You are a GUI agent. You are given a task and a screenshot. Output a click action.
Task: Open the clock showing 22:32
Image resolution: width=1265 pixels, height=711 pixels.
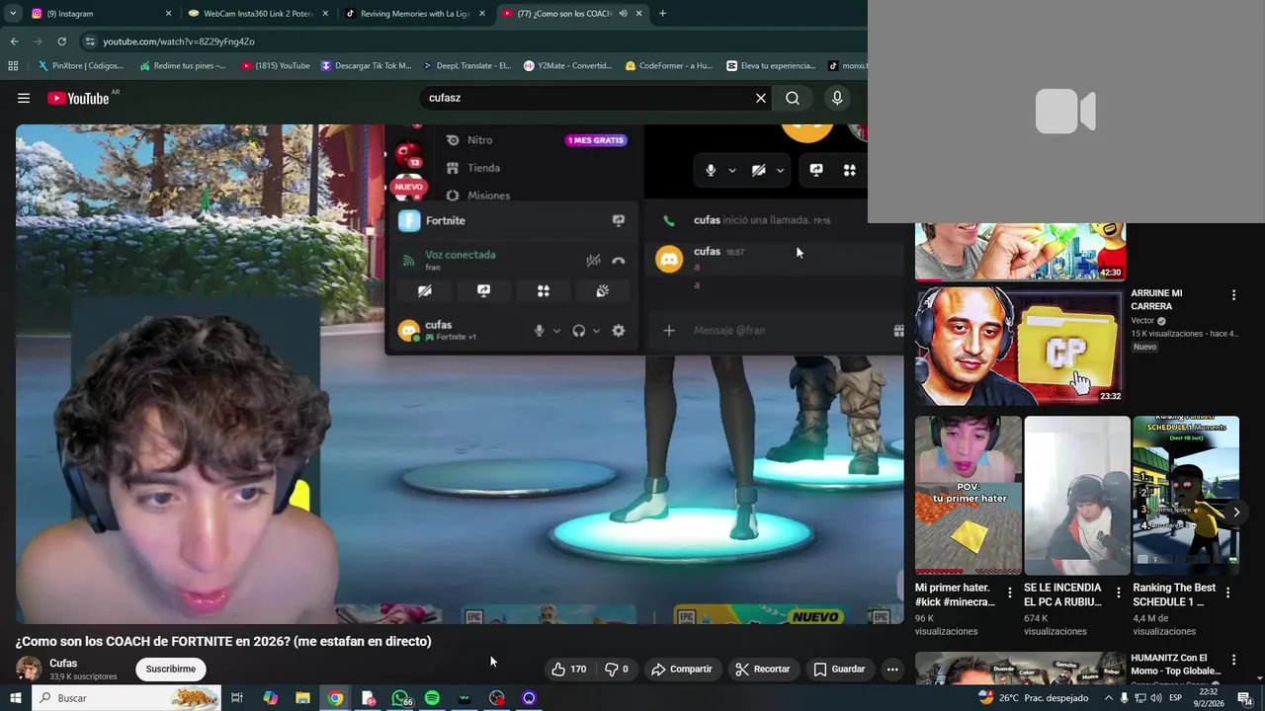[x=1209, y=698]
